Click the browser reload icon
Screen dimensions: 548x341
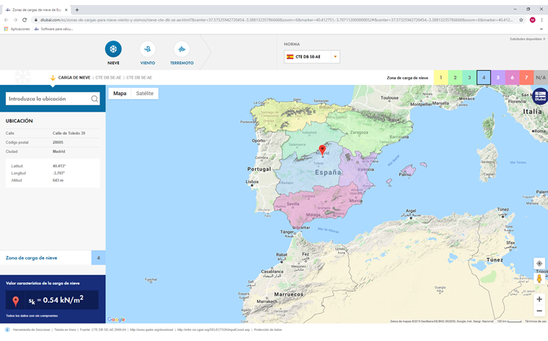point(25,20)
